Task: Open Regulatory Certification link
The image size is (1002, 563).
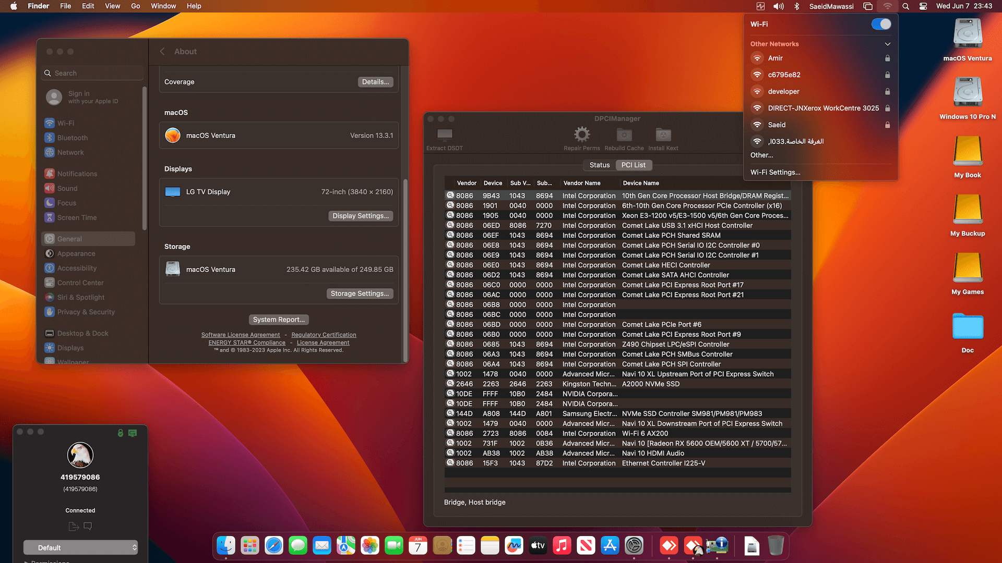Action: point(324,335)
